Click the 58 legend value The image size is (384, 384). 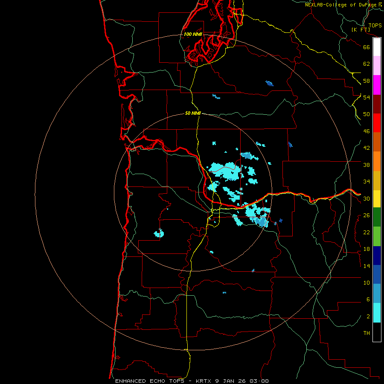(x=367, y=81)
